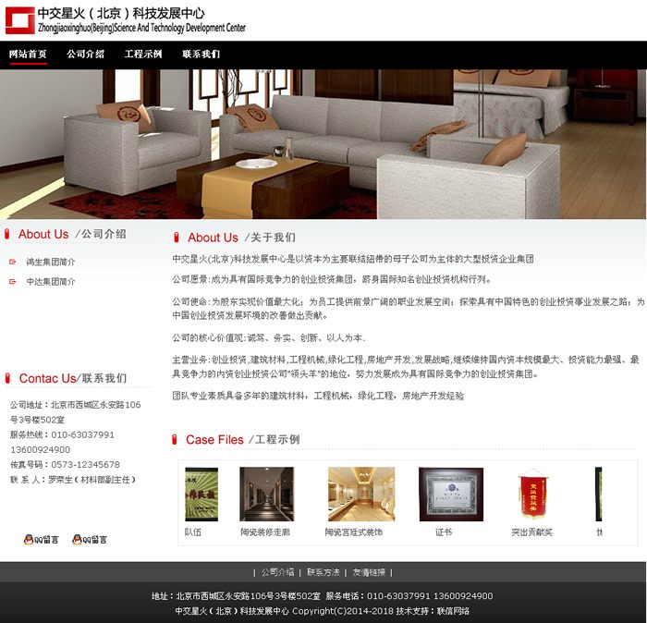Click the 证书 certificate thumbnail
The image size is (647, 623).
[x=450, y=495]
